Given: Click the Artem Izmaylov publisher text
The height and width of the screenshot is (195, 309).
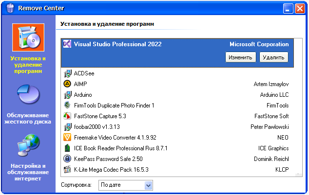Looking at the screenshot, I should (271, 84).
